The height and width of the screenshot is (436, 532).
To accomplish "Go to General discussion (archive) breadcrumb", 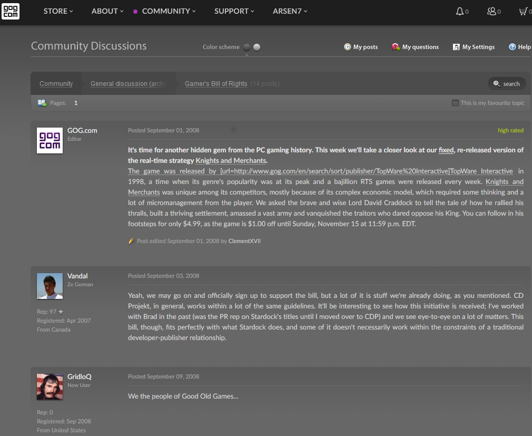I will (128, 83).
